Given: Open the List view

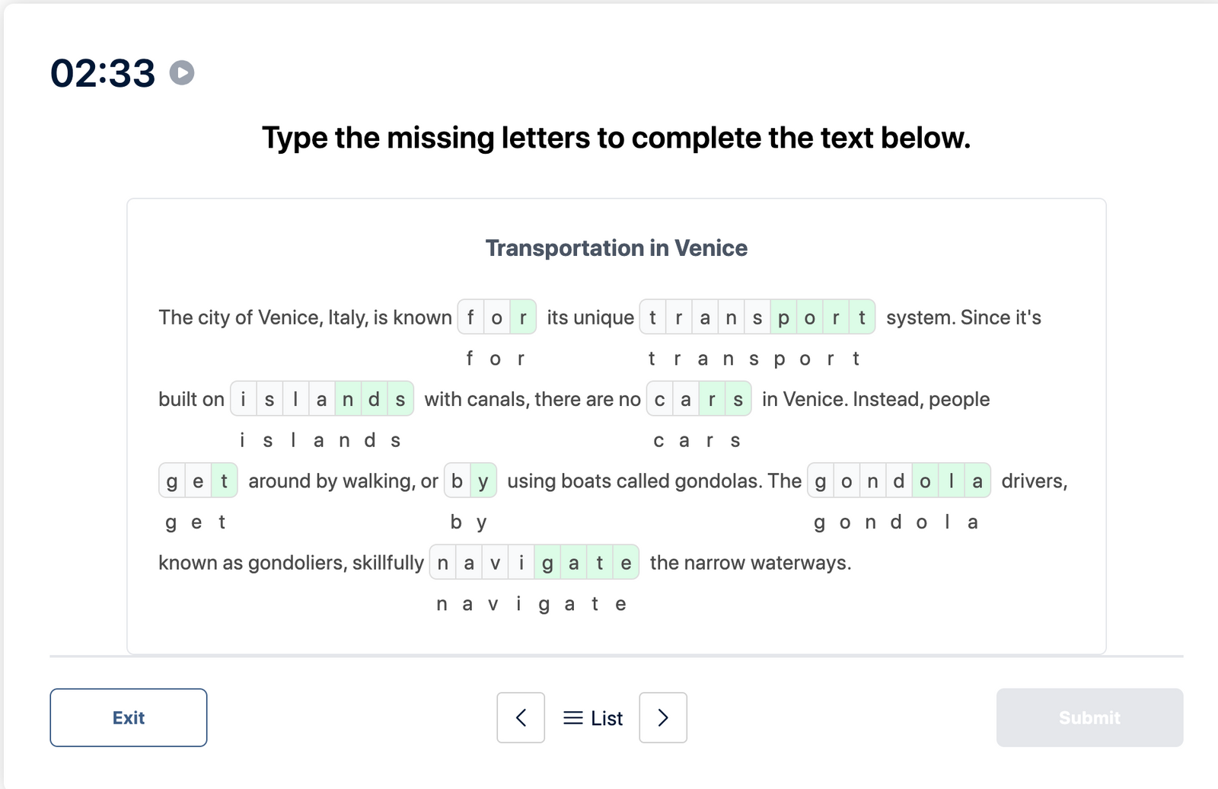Looking at the screenshot, I should [x=593, y=717].
